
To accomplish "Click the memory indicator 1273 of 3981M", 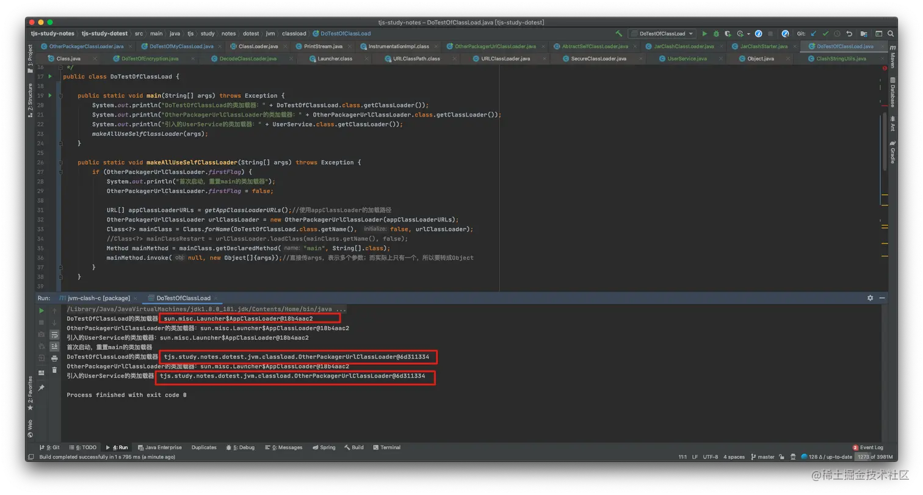I will (874, 457).
